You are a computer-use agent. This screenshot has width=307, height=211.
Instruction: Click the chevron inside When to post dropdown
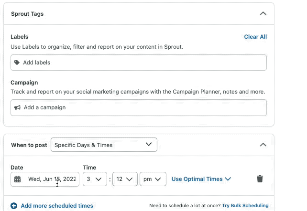coord(149,144)
